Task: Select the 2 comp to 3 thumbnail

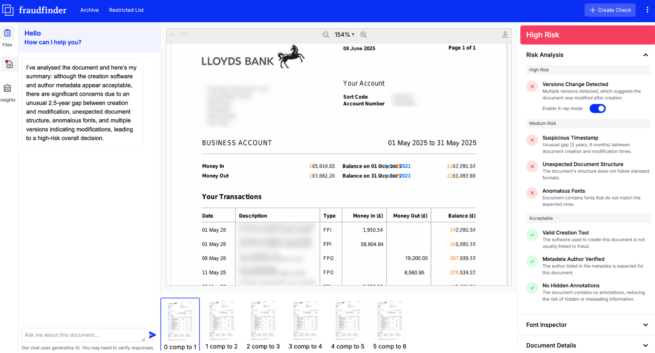Action: point(263,325)
